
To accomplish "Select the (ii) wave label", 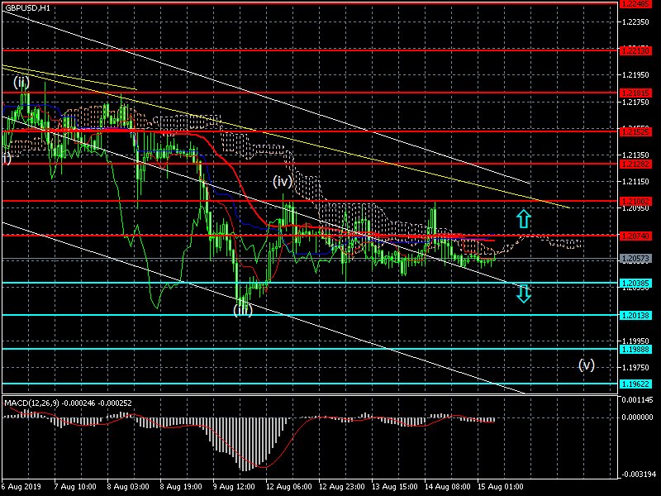I will 21,82.
